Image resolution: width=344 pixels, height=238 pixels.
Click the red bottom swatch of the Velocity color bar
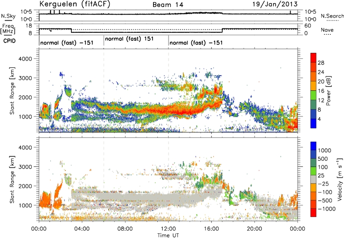[313, 213]
